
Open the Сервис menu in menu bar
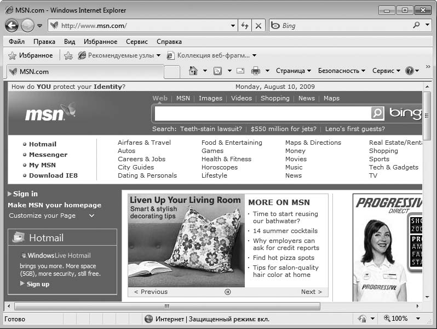[x=137, y=42]
